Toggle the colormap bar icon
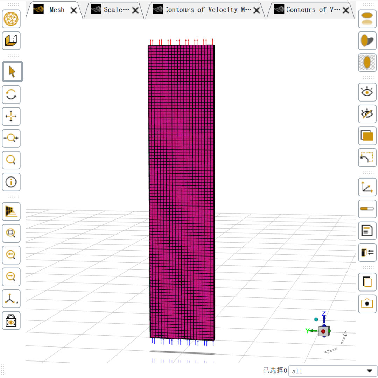378x378 pixels. click(367, 209)
